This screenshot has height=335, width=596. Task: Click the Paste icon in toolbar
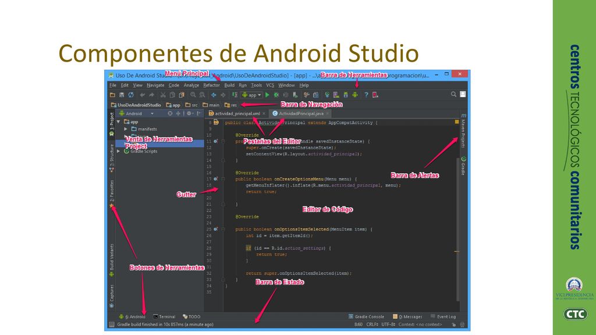pyautogui.click(x=182, y=95)
